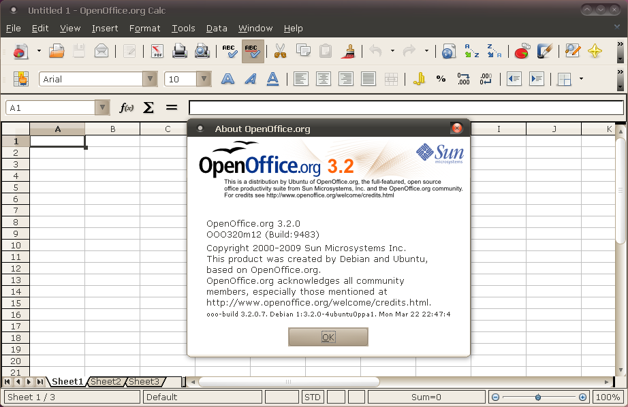Click OK in About dialog
The height and width of the screenshot is (407, 628).
[x=328, y=337]
